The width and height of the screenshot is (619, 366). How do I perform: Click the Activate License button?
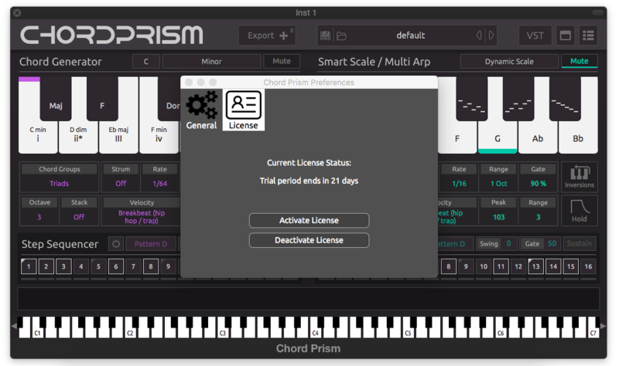pos(309,220)
